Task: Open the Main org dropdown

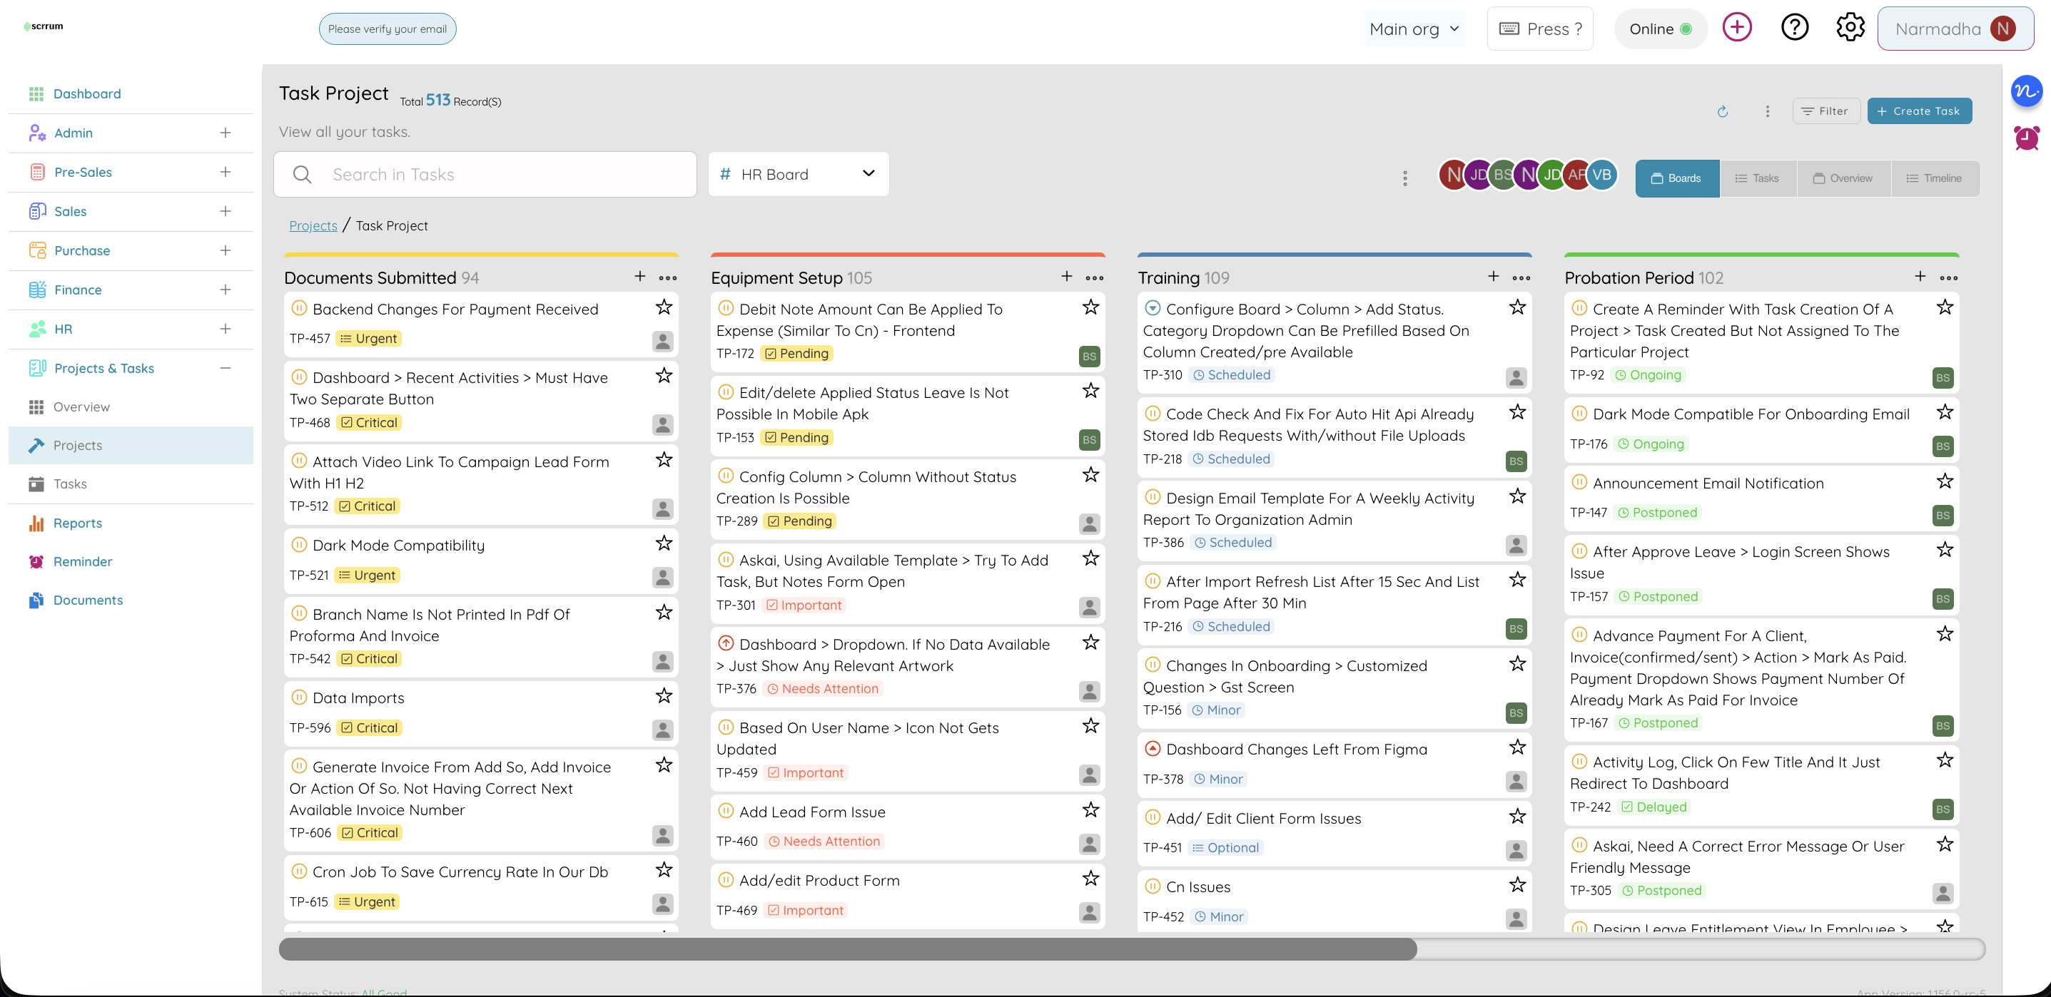Action: (x=1415, y=28)
